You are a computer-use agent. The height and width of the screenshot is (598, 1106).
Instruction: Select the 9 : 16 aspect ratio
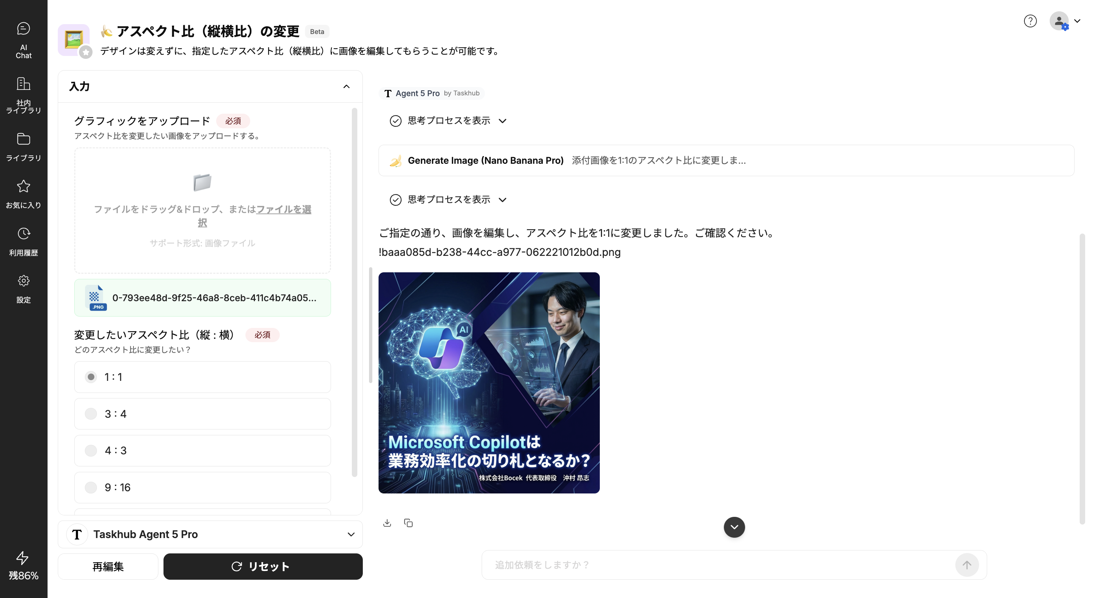(x=91, y=487)
